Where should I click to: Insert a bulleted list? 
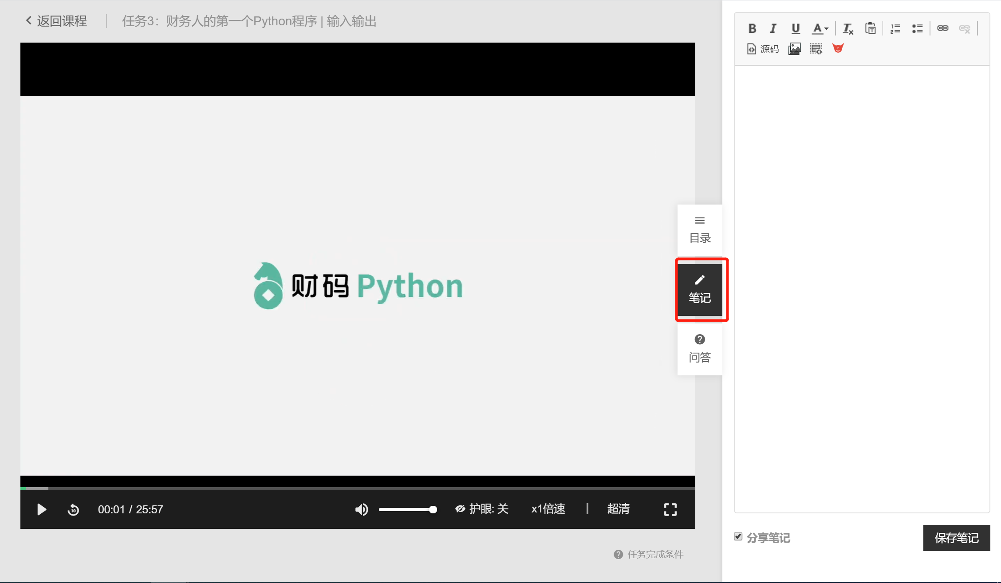pyautogui.click(x=917, y=29)
